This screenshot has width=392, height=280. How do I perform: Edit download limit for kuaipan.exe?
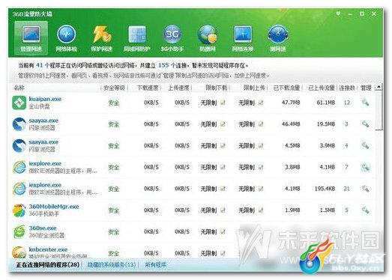pyautogui.click(x=223, y=103)
